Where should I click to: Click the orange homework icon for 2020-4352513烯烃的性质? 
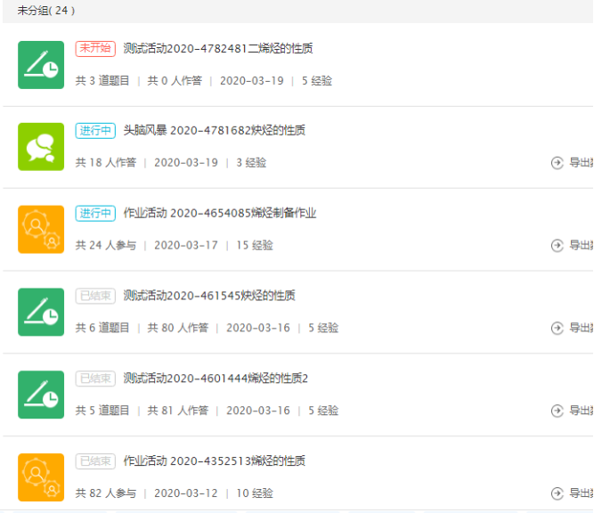(x=41, y=476)
